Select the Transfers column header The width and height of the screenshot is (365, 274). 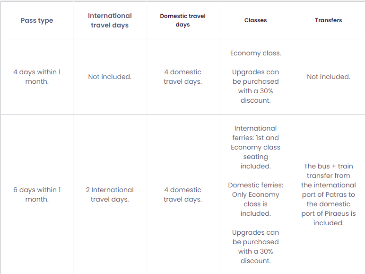[328, 20]
